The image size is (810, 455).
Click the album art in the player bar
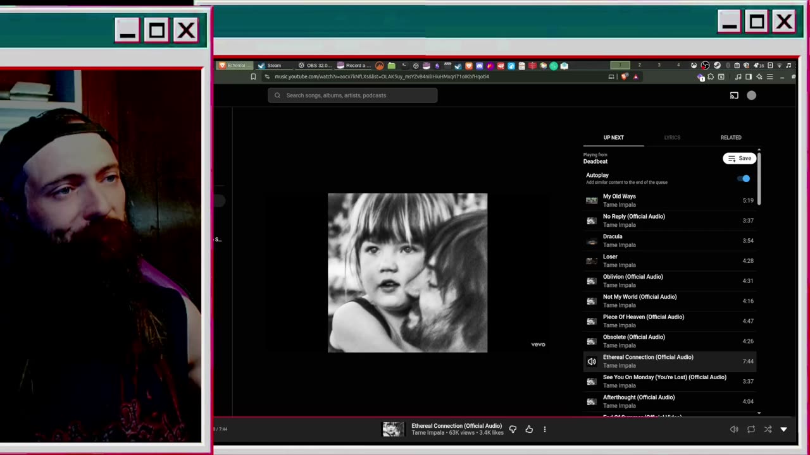click(x=393, y=430)
